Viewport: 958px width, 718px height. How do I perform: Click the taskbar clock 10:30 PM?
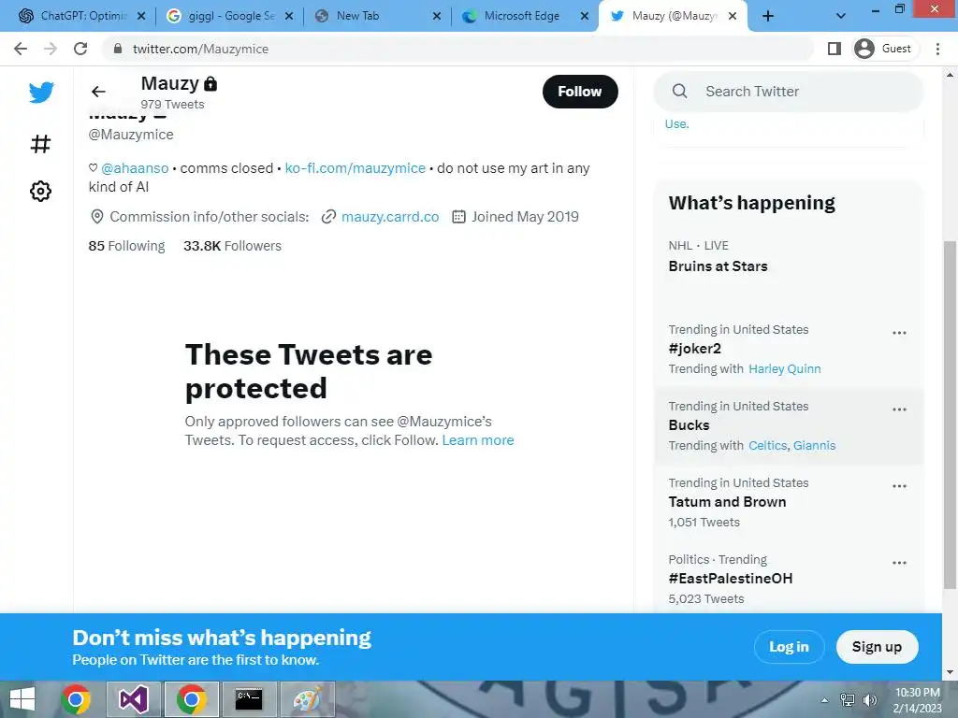917,693
